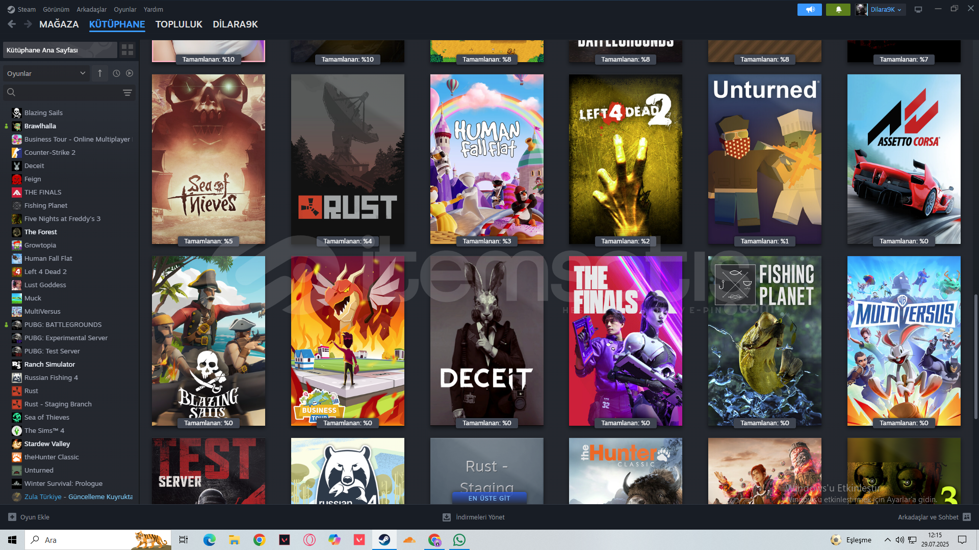Screen dimensions: 979x550
Task: Switch to the TOPLULUK tab
Action: [x=179, y=24]
